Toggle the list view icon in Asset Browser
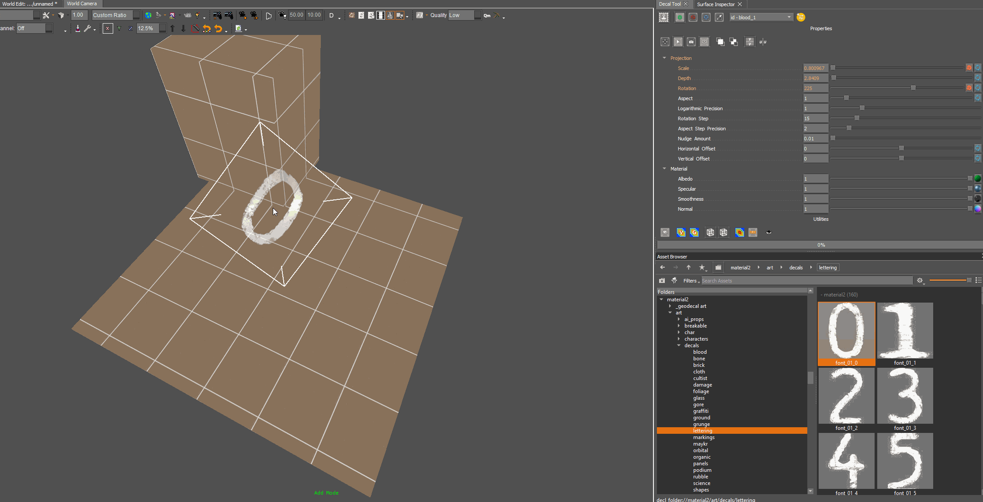This screenshot has width=983, height=502. pyautogui.click(x=978, y=280)
